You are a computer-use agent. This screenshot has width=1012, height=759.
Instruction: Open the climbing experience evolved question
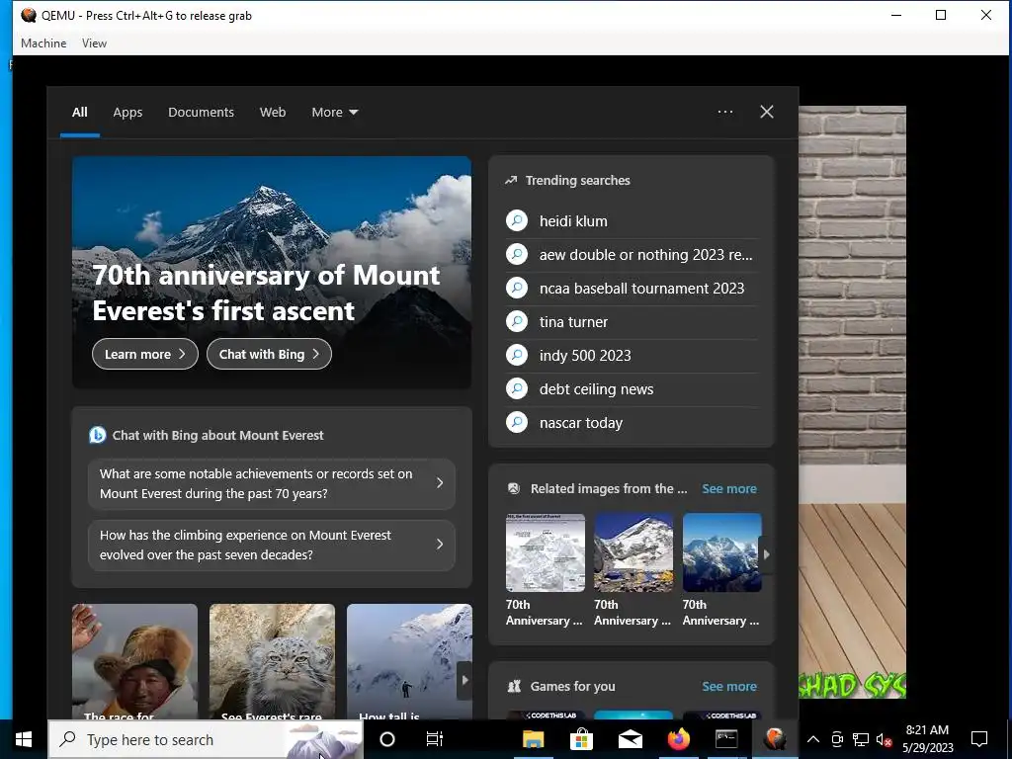tap(271, 545)
